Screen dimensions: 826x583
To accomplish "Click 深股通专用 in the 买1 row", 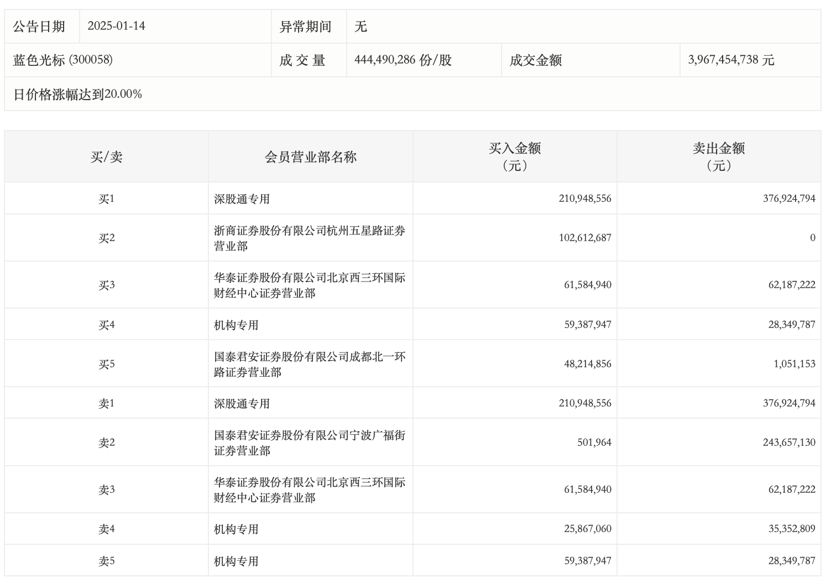I will [x=242, y=199].
